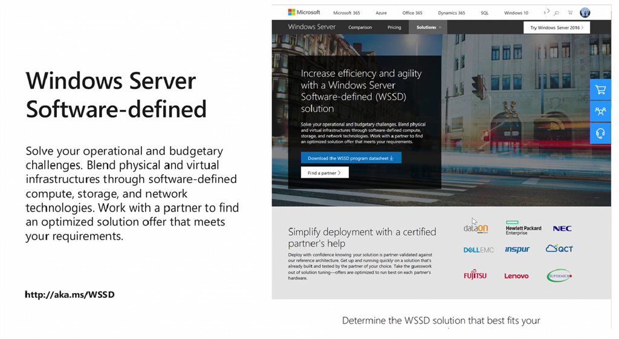Click the DataON partner logo
Image resolution: width=619 pixels, height=339 pixels.
[476, 228]
